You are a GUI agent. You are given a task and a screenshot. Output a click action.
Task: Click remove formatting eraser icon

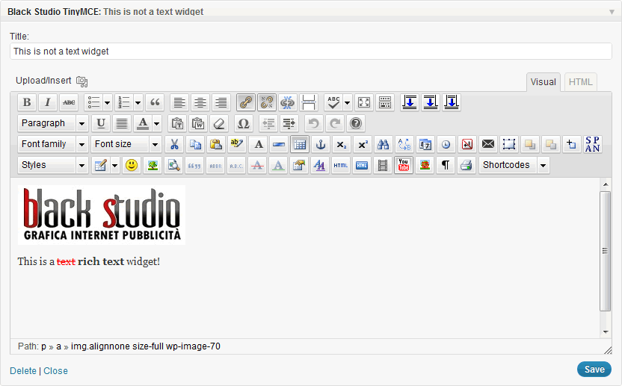pos(219,123)
